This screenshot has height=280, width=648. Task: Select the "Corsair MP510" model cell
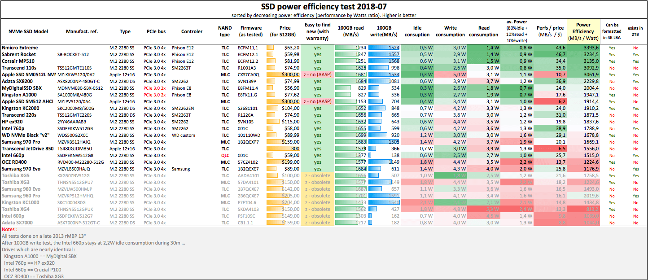point(18,61)
